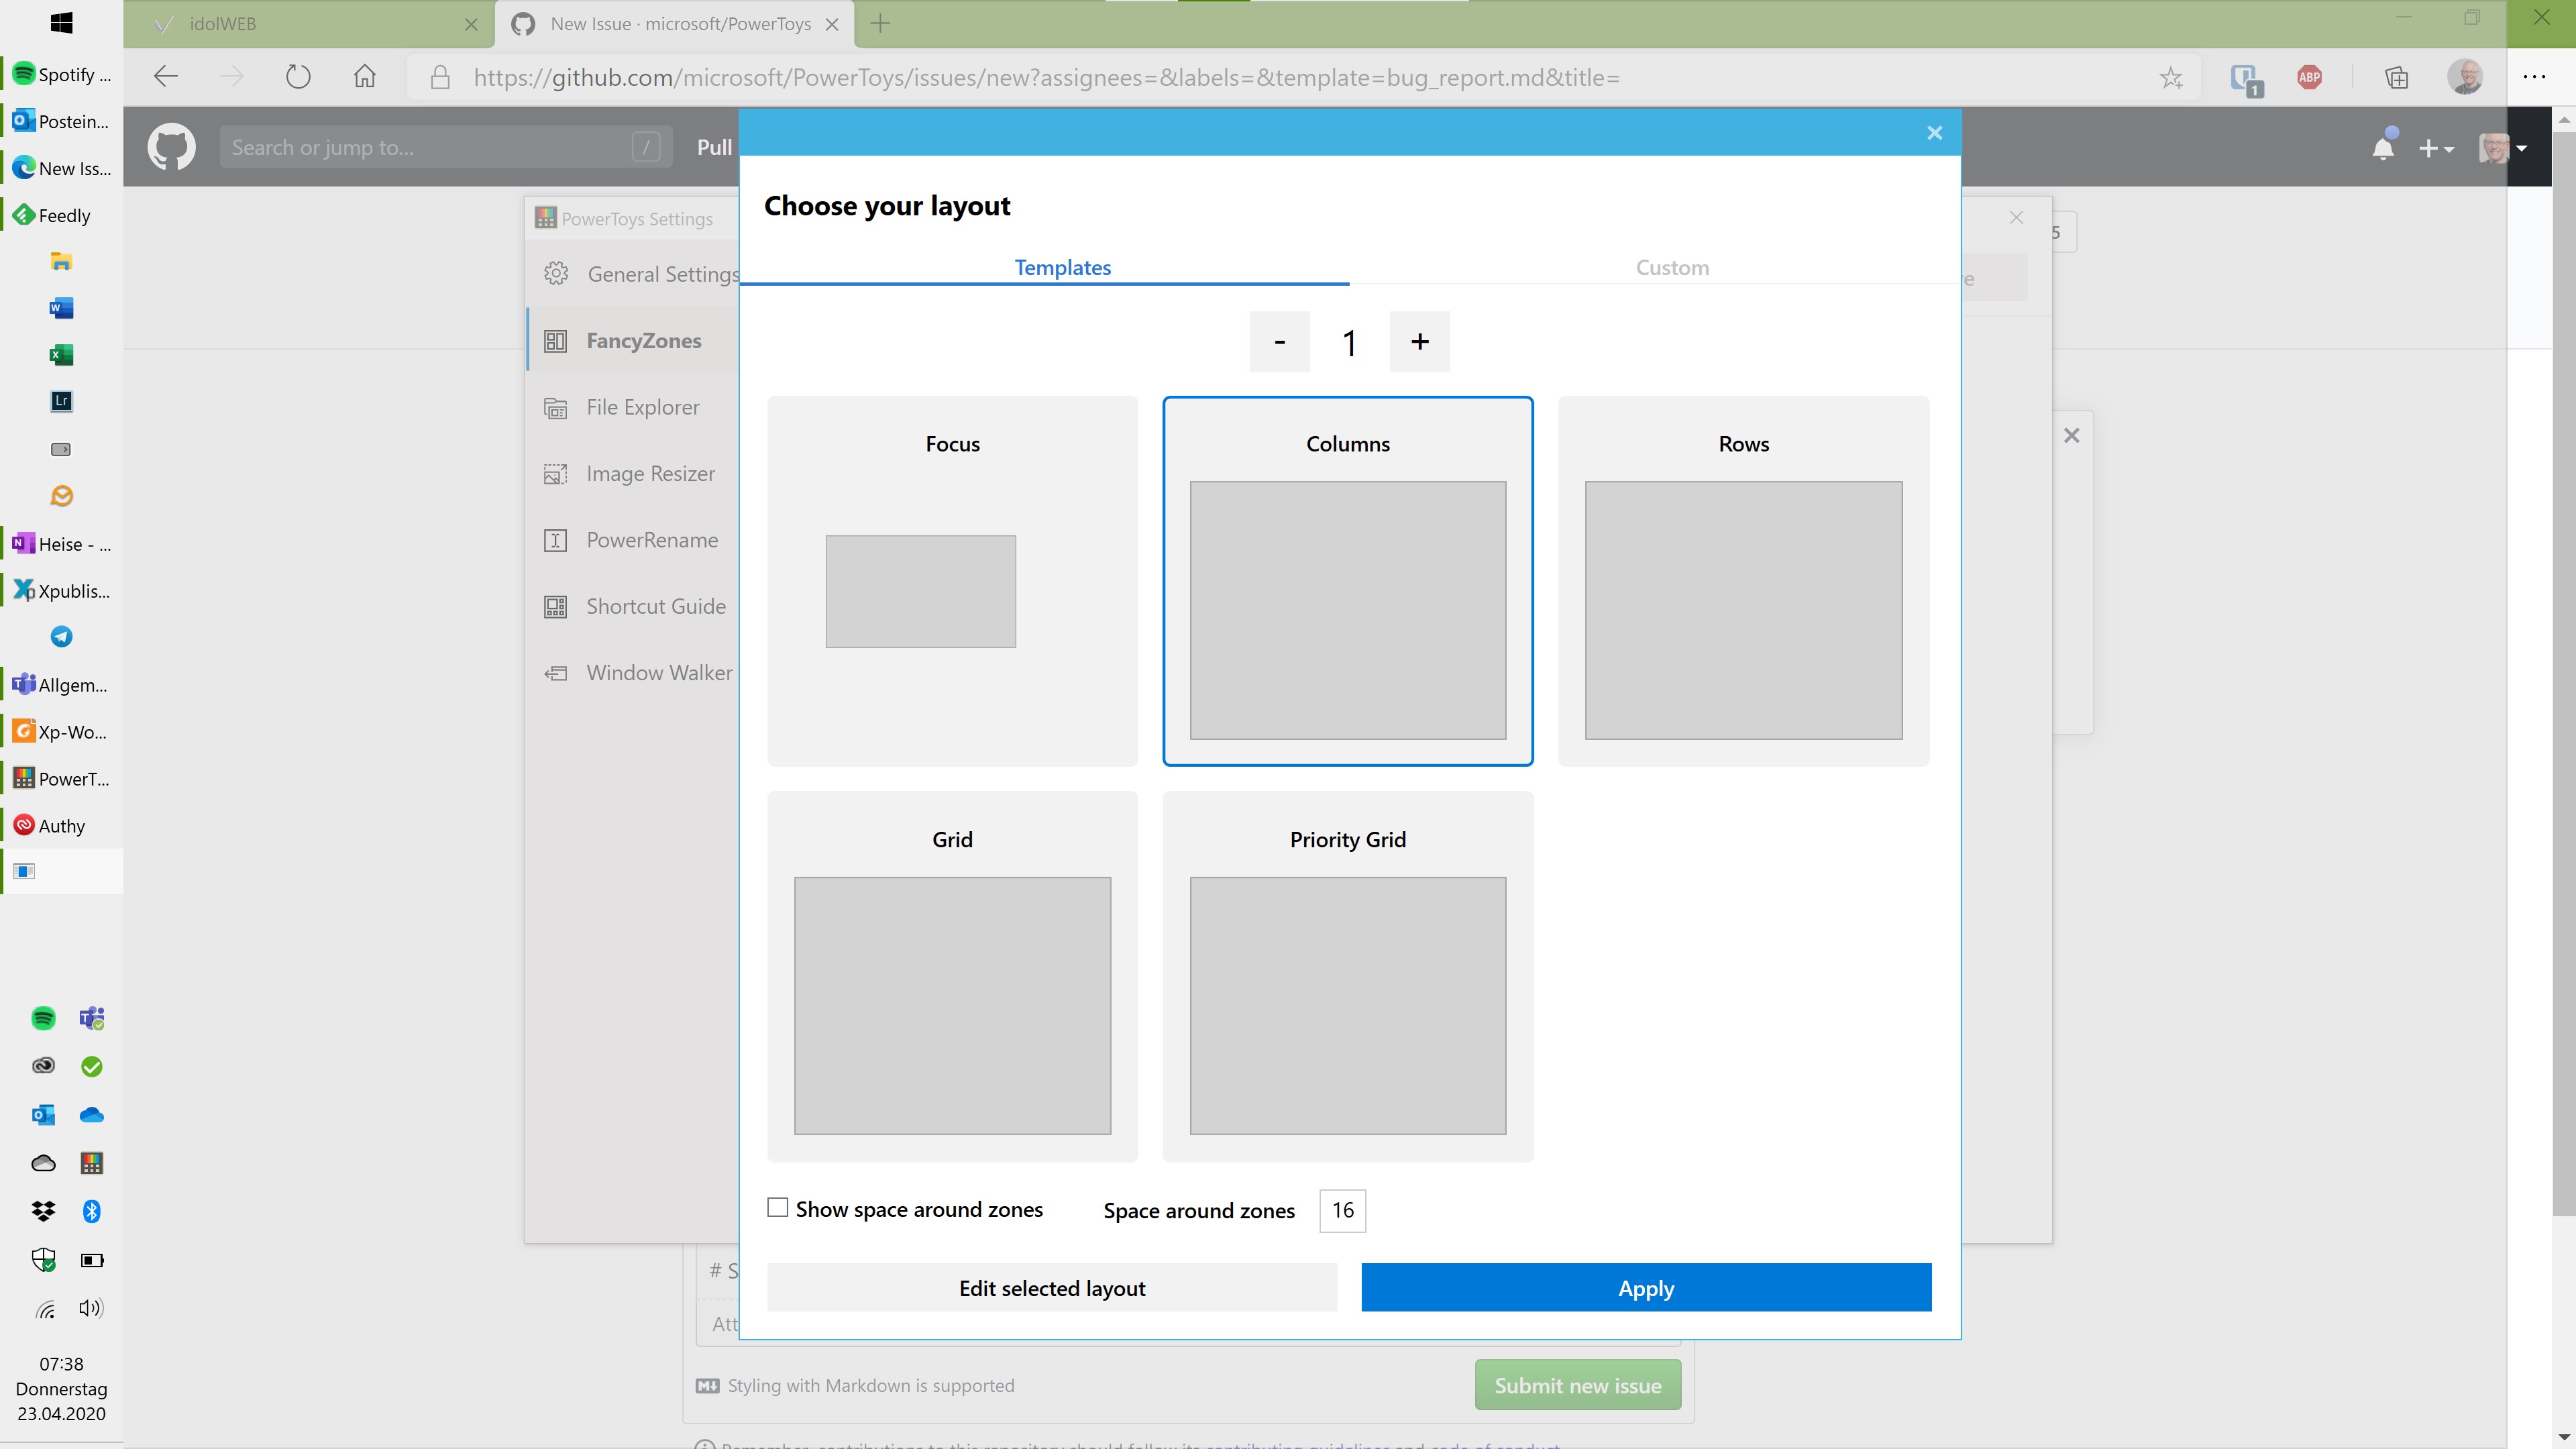Click the GitHub logo in the page header
Viewport: 2576px width, 1449px height.
tap(171, 146)
